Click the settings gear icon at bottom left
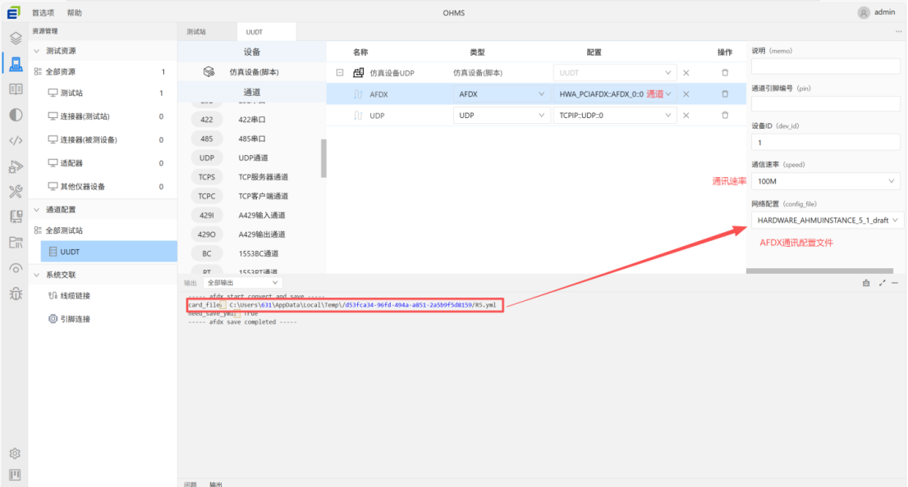The width and height of the screenshot is (908, 487). click(x=15, y=453)
